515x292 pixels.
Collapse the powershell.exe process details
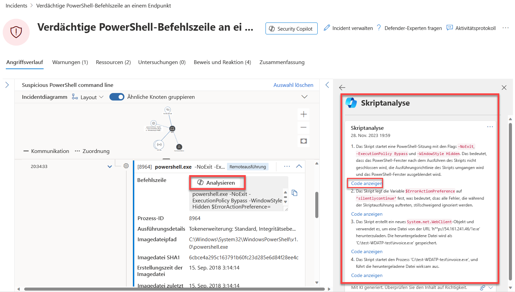click(299, 166)
